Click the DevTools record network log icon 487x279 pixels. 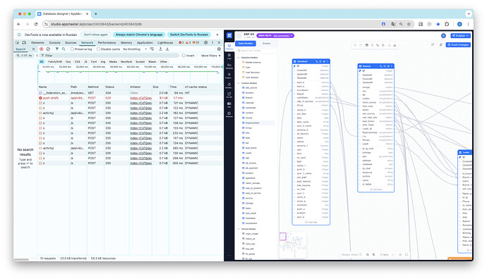point(42,49)
